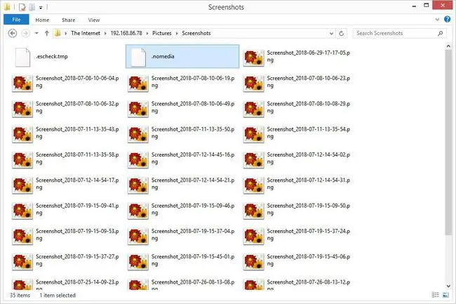
Task: Click file name Screenshot_2018-07-19-15-09-50.png
Action: tap(309, 209)
